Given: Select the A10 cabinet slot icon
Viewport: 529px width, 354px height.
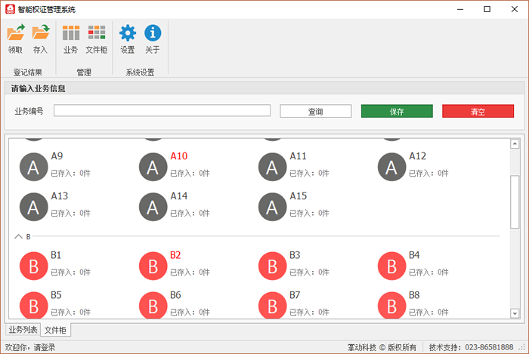Looking at the screenshot, I should pos(153,167).
